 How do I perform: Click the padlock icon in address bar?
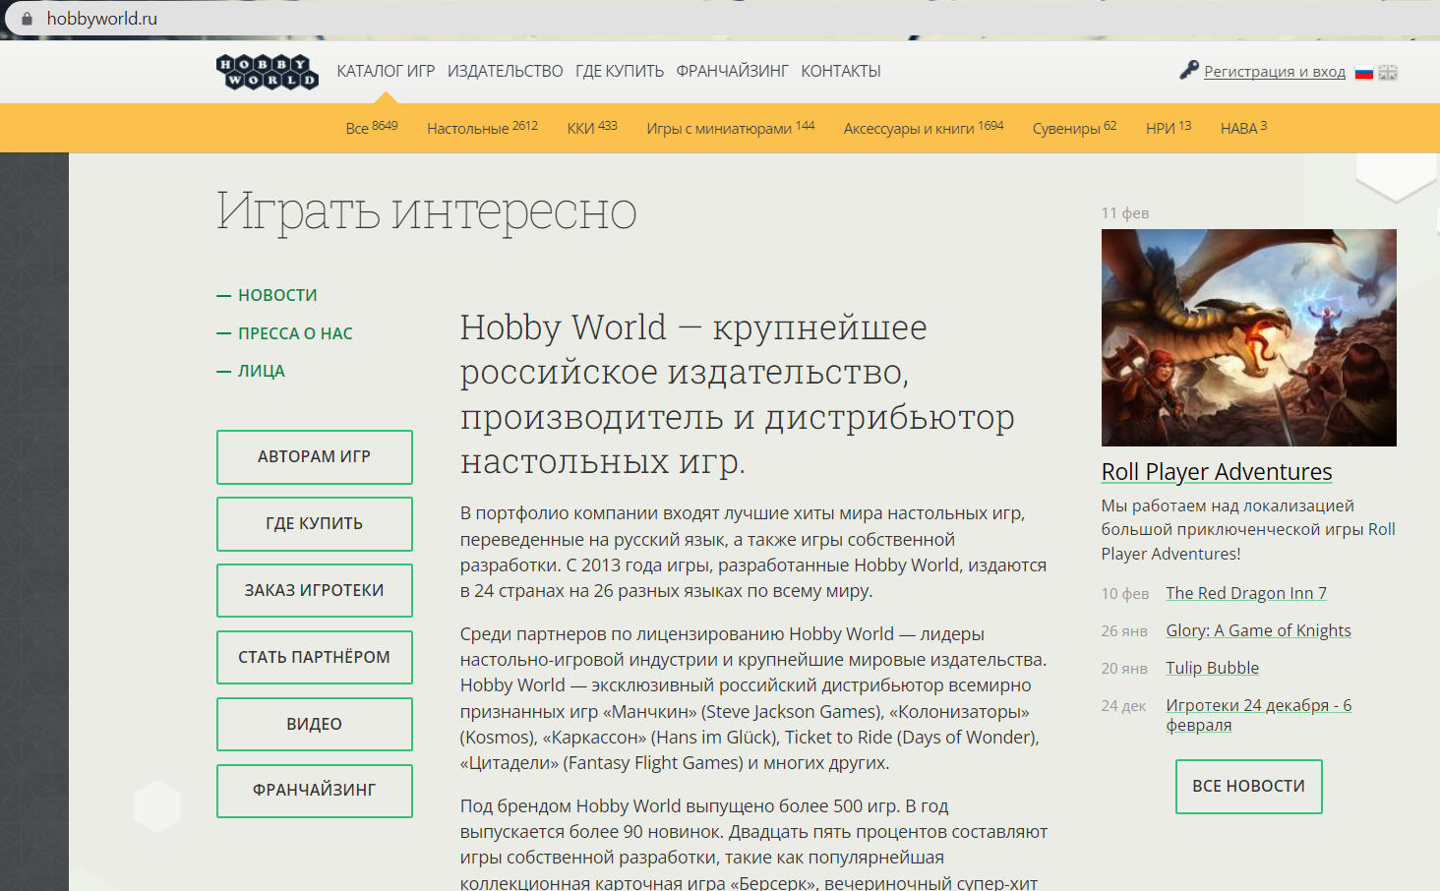click(27, 19)
